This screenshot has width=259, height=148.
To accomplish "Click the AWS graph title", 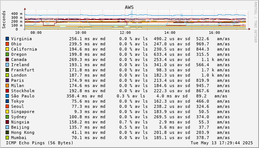I will click(x=129, y=7).
